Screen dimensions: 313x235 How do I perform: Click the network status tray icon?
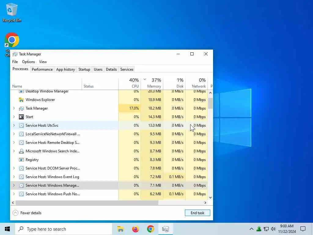(266, 229)
